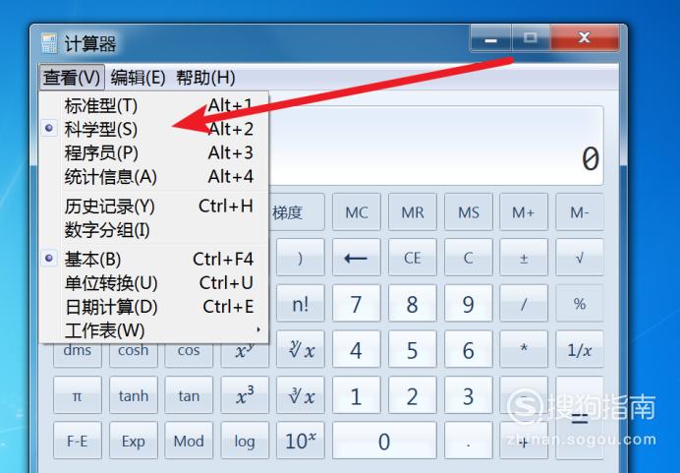The height and width of the screenshot is (473, 680).
Task: Click the tan function key
Action: pos(189,395)
